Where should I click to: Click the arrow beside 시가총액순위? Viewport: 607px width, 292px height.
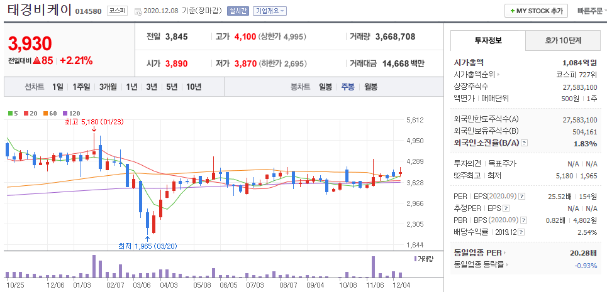tap(499, 75)
